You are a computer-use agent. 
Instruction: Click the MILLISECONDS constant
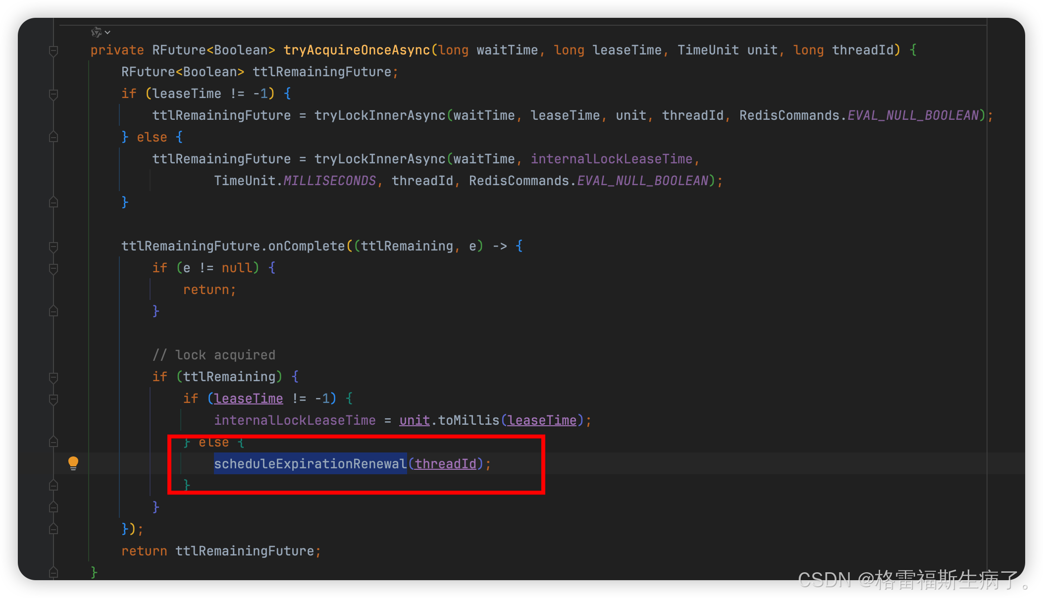pyautogui.click(x=329, y=181)
